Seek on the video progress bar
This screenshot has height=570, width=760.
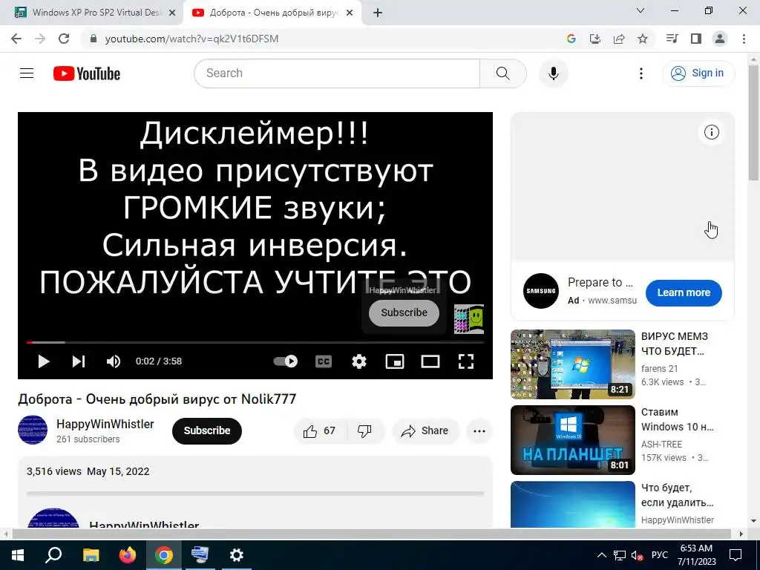[x=255, y=342]
